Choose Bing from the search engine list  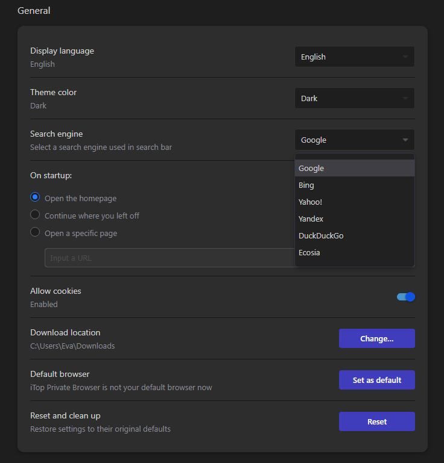[x=354, y=185]
